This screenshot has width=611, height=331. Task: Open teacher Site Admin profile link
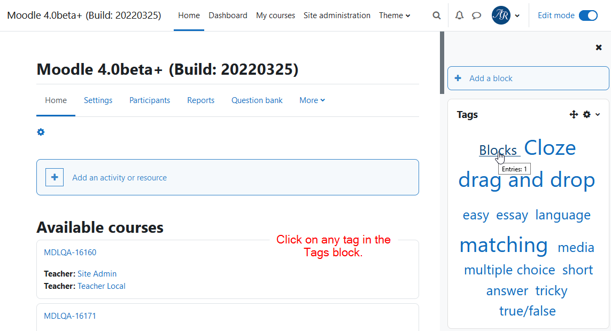pos(97,274)
